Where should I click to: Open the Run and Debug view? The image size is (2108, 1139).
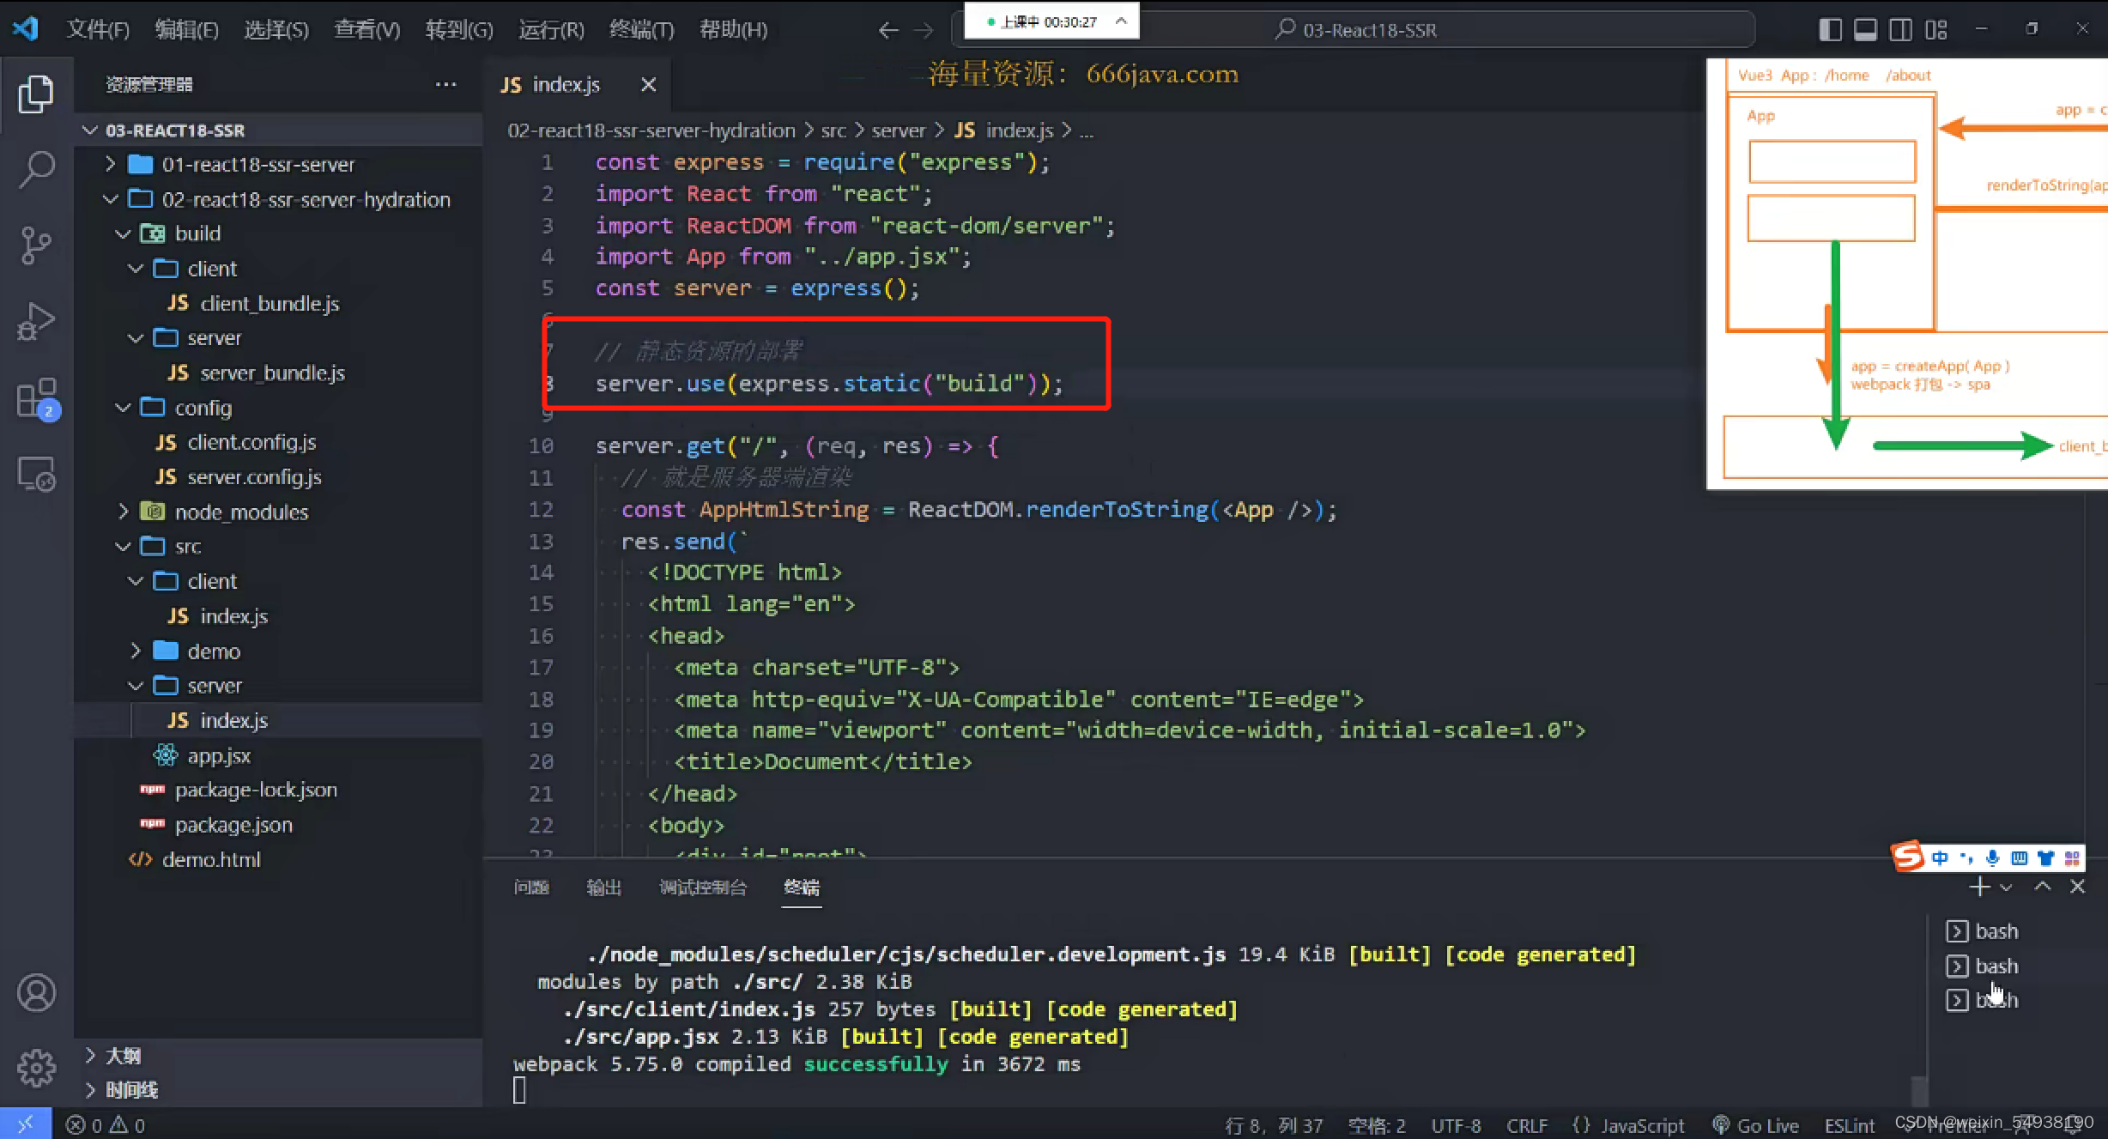(x=36, y=321)
